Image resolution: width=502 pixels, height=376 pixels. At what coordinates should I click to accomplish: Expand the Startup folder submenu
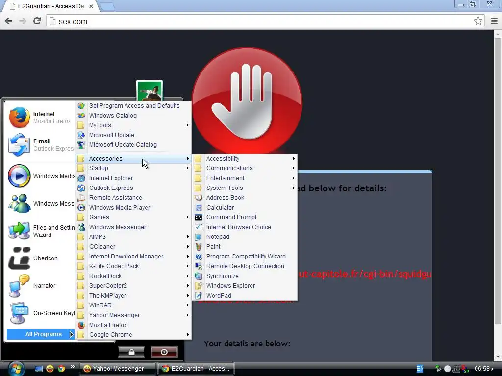click(133, 168)
